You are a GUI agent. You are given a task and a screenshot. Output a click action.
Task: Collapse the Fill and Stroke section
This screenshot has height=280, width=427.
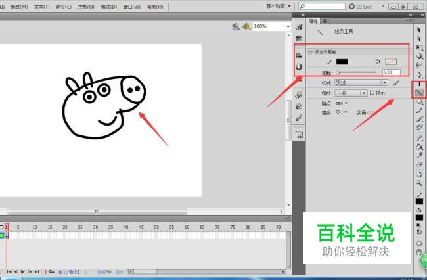[310, 52]
